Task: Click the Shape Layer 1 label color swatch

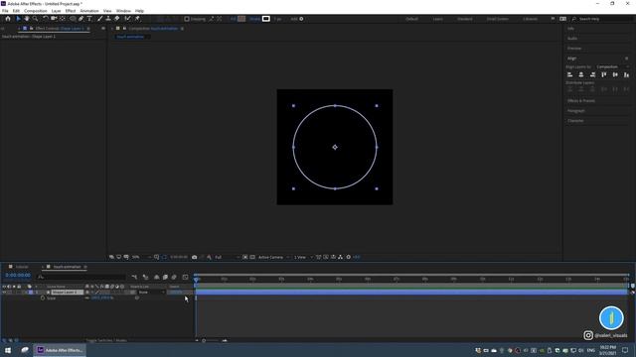Action: (31, 293)
